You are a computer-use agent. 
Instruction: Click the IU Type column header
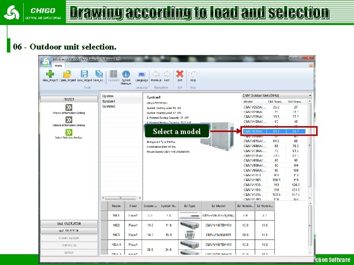coord(190,206)
